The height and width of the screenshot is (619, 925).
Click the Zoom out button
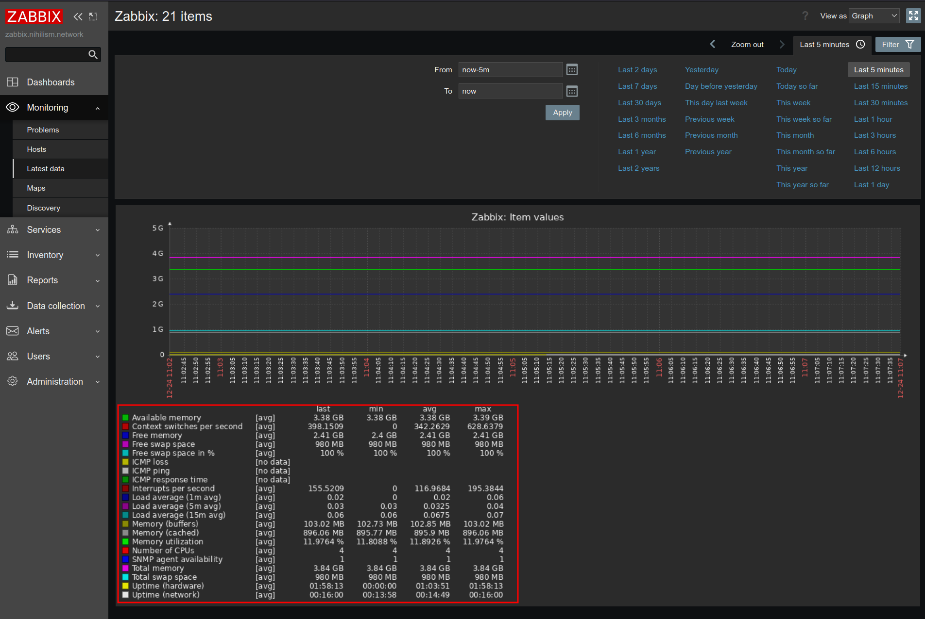click(747, 44)
